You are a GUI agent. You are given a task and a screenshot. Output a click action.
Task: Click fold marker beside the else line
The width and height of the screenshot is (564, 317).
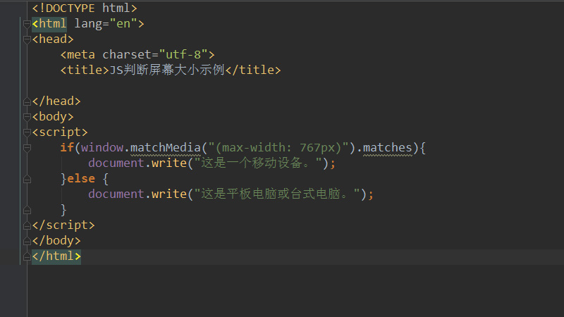27,179
